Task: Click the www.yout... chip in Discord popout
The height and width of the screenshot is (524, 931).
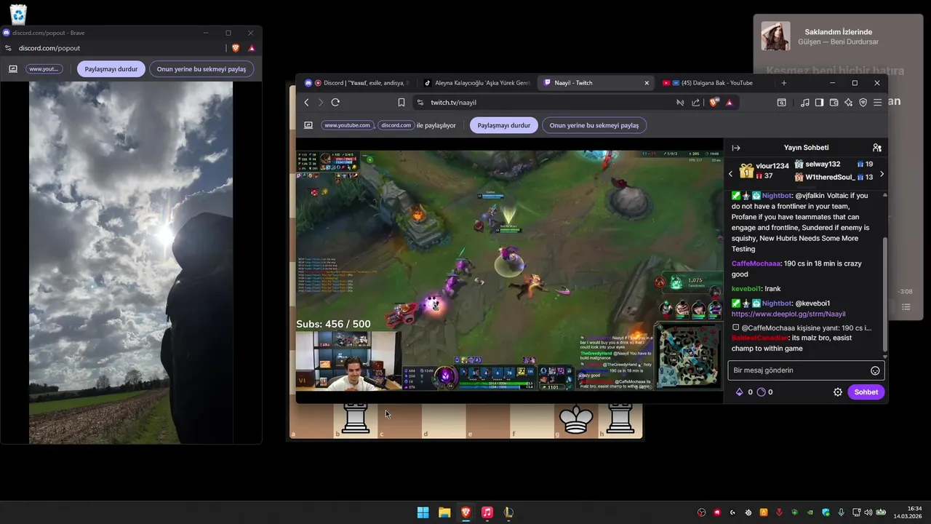Action: [44, 69]
